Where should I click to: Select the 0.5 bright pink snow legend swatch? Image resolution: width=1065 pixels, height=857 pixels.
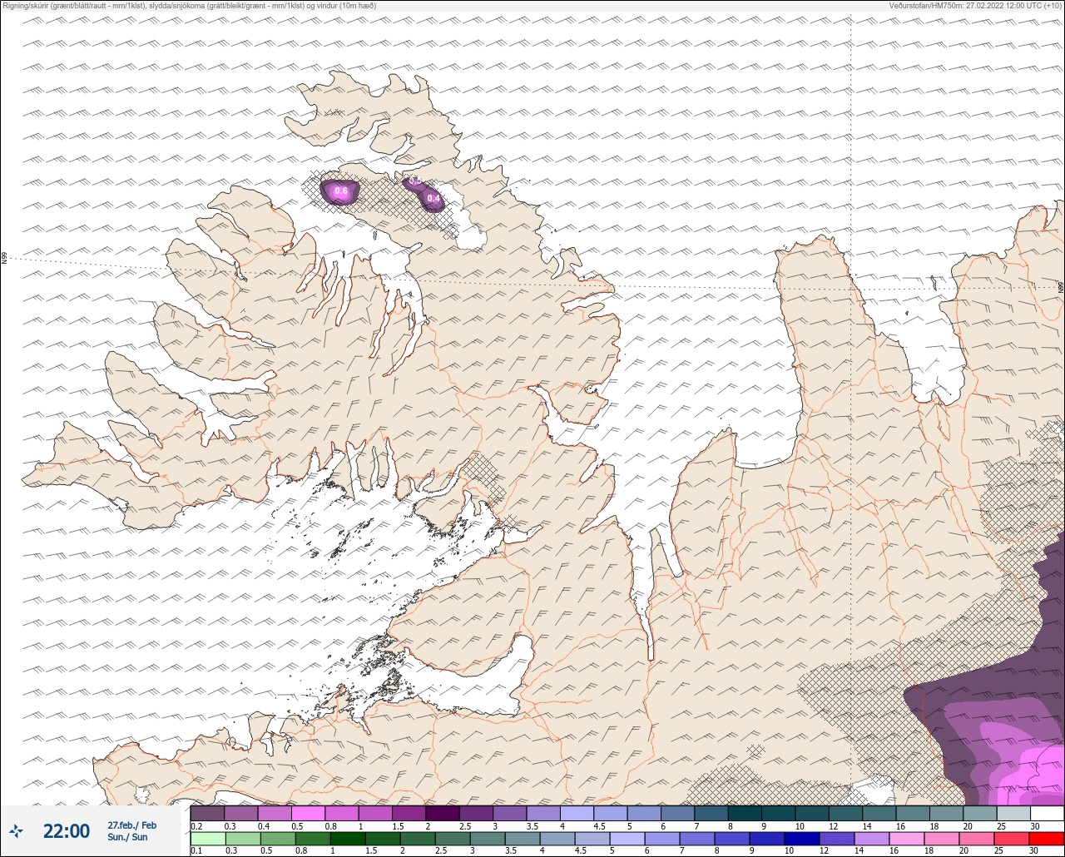point(308,813)
